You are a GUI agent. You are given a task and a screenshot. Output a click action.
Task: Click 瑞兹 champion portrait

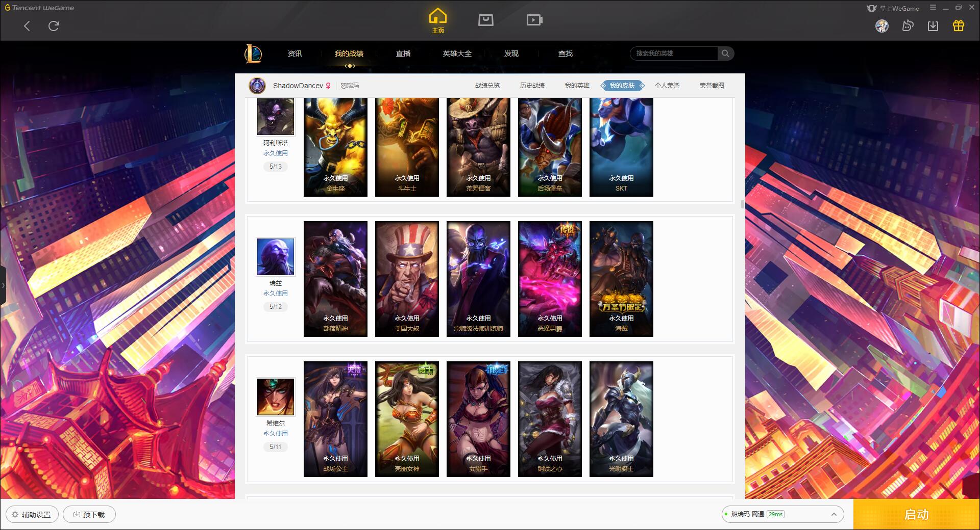(276, 257)
